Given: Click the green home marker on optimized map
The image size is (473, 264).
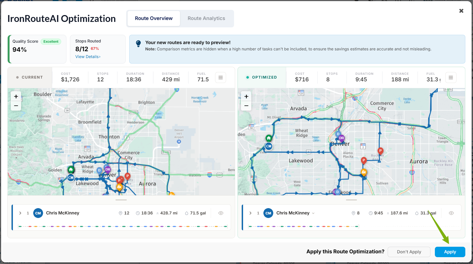Looking at the screenshot, I should coord(269,138).
